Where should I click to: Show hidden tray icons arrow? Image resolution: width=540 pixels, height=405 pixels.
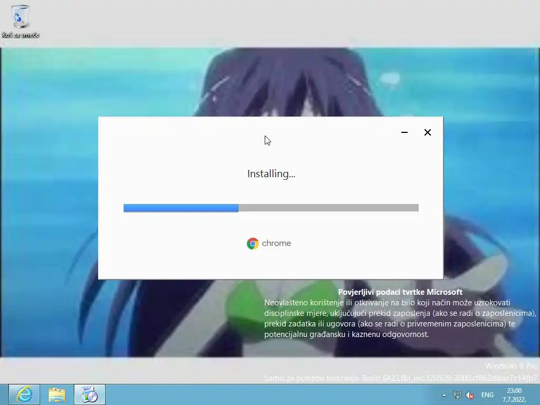444,395
